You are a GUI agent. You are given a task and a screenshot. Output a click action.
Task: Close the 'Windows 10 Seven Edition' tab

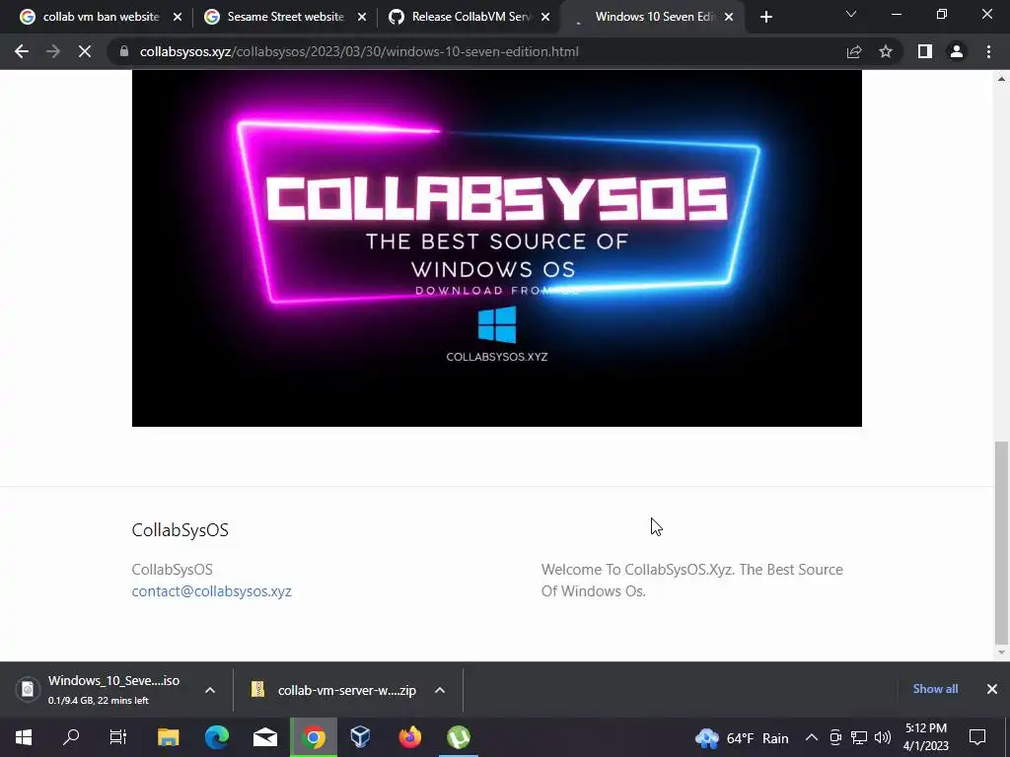coord(729,17)
